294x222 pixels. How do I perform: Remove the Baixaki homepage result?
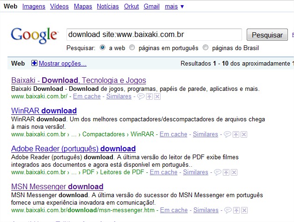coord(157,96)
